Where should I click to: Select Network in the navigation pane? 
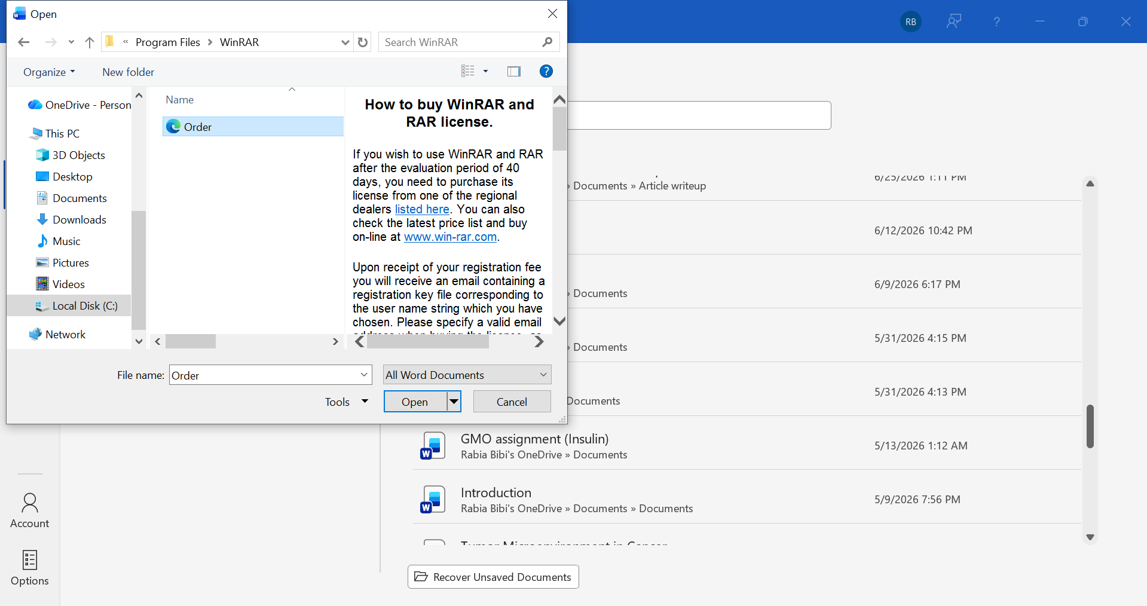(x=58, y=334)
